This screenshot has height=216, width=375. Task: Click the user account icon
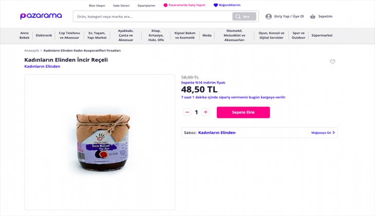268,16
